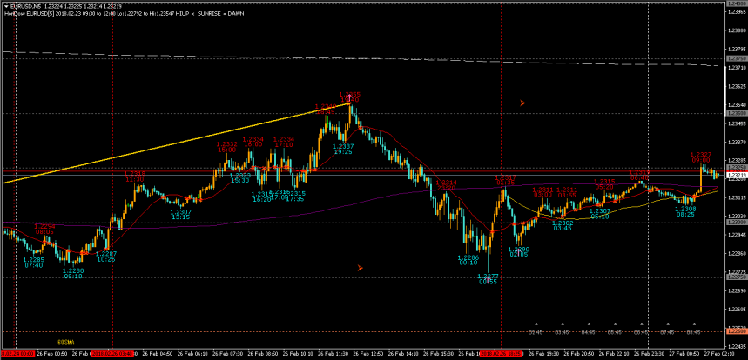The width and height of the screenshot is (748, 360).
Task: Click the 1.23000 level price tag
Action: [736, 223]
